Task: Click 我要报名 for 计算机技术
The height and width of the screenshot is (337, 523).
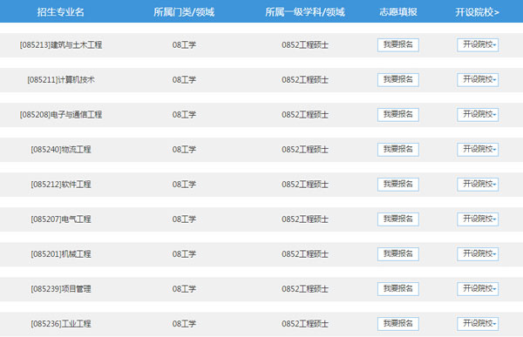Action: coord(398,80)
